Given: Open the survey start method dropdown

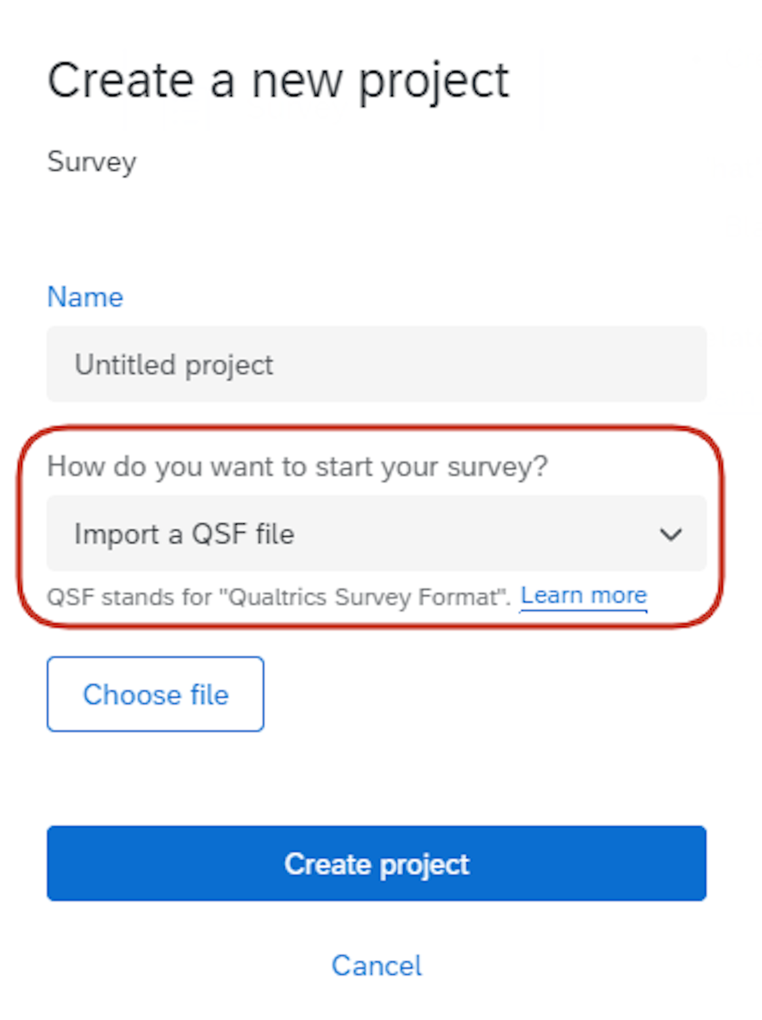Looking at the screenshot, I should (x=376, y=534).
